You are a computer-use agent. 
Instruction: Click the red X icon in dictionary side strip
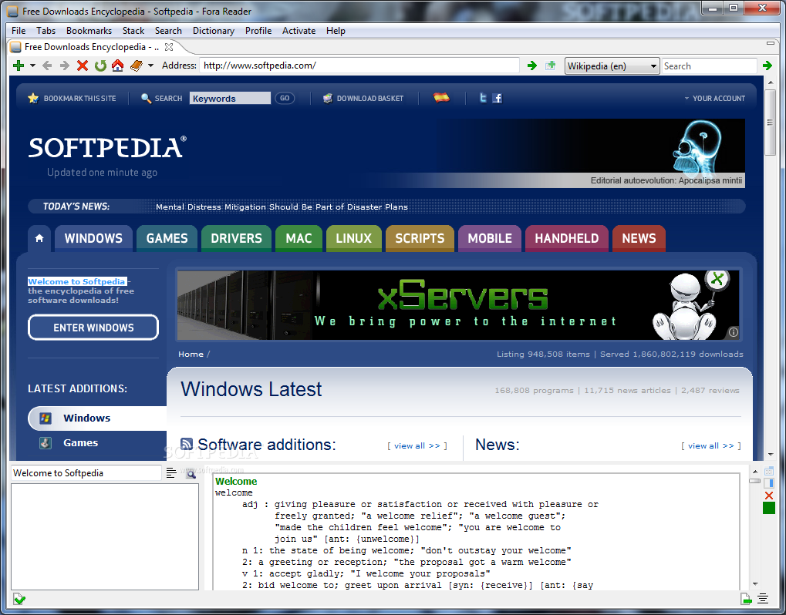point(768,496)
